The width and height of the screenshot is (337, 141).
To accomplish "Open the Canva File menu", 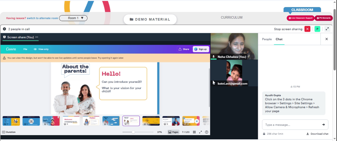I will (25, 49).
